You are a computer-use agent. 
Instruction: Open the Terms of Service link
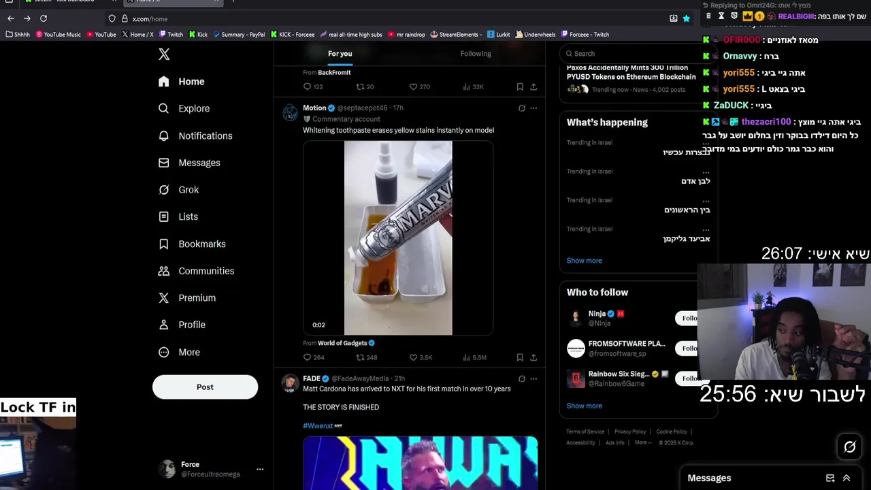click(x=585, y=431)
